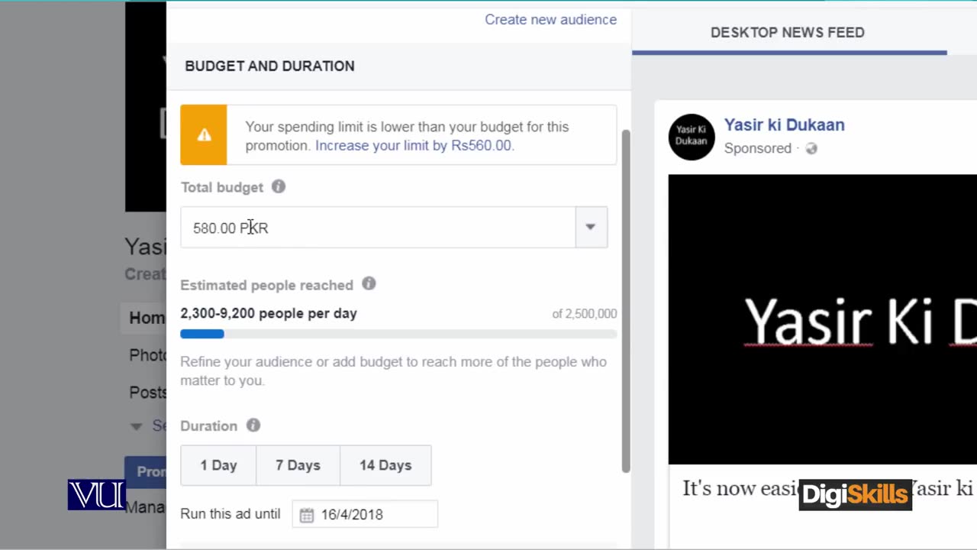Click the Sponsored label in ad preview

[x=757, y=148]
